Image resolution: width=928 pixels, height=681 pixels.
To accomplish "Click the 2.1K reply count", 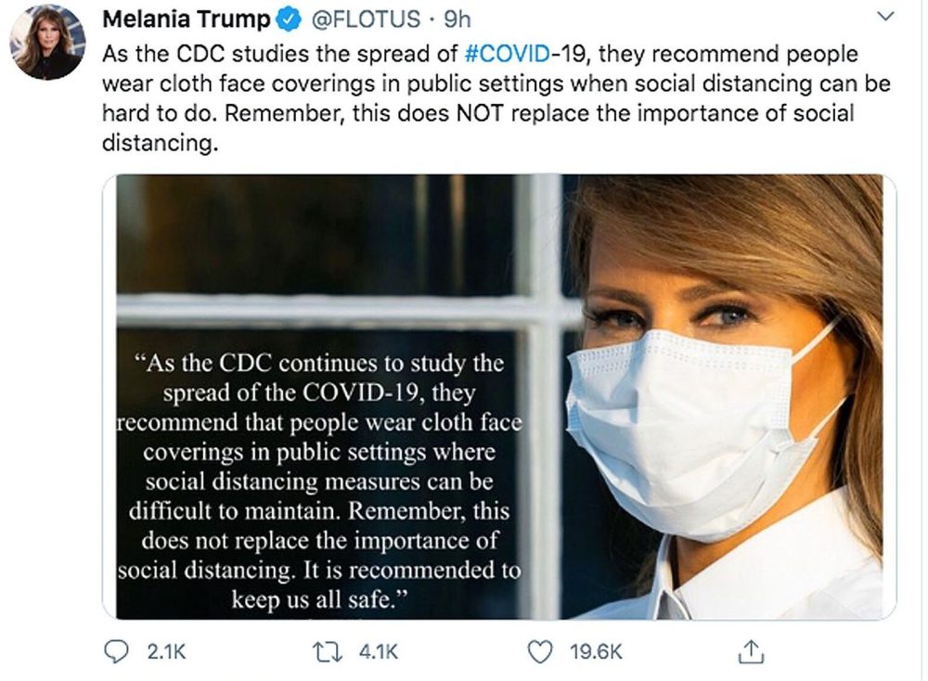I will (167, 652).
